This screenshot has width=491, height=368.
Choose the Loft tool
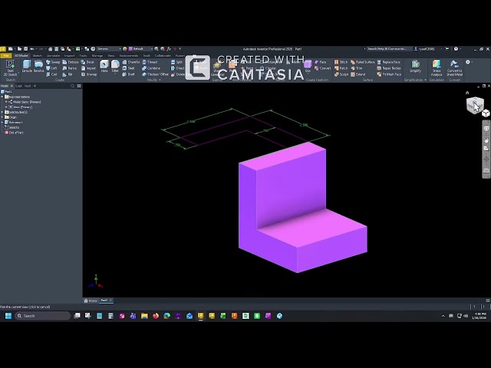pos(51,68)
